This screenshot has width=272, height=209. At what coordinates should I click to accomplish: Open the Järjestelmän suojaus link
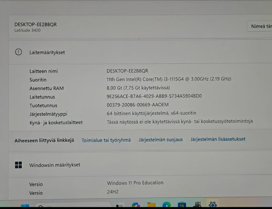point(161,140)
